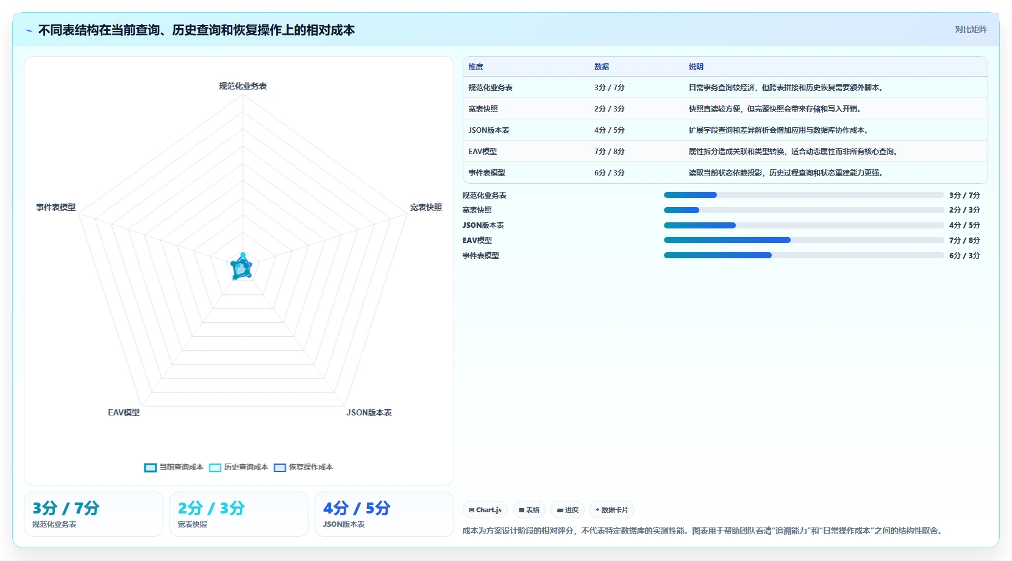This screenshot has width=1012, height=561.
Task: Click the 当前查询成本 legend color box
Action: tap(151, 468)
